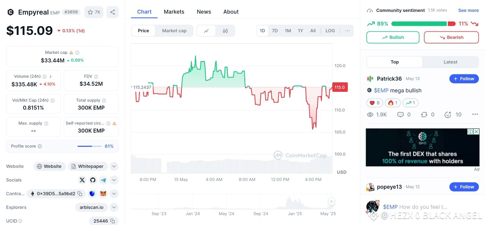The height and width of the screenshot is (225, 485).
Task: Close the DEX advertisement
Action: pos(476,132)
